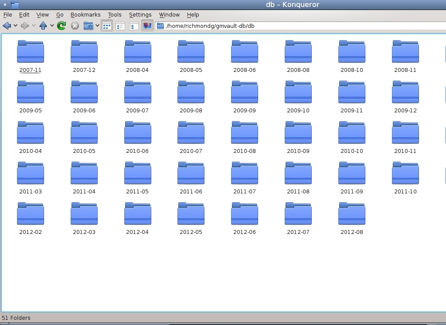Select the 2011-07 folder

pos(245,173)
